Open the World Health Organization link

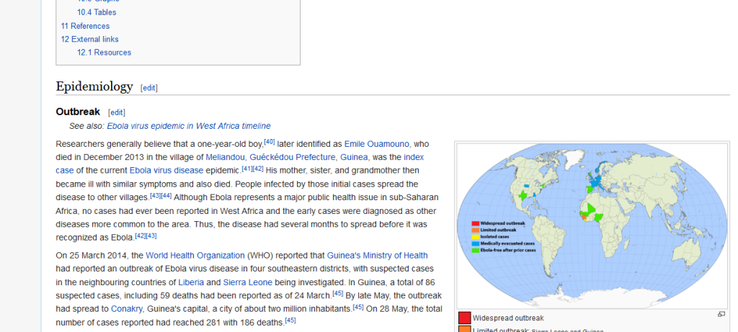click(195, 256)
